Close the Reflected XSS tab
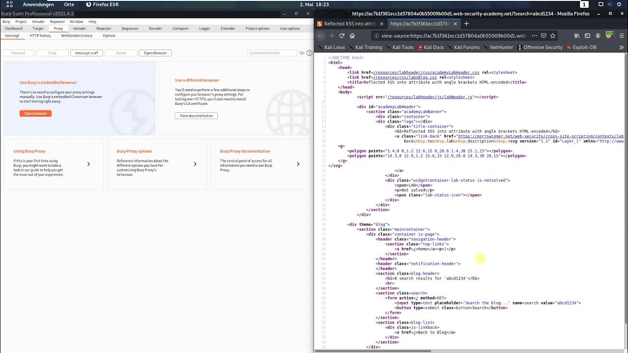This screenshot has width=628, height=353. click(381, 24)
